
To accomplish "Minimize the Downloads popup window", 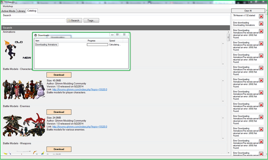I will pyautogui.click(x=112, y=34).
